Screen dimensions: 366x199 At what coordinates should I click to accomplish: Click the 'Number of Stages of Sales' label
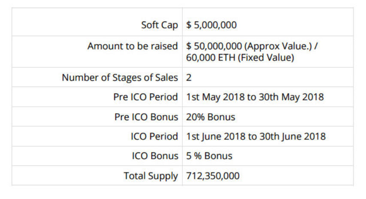coord(120,78)
